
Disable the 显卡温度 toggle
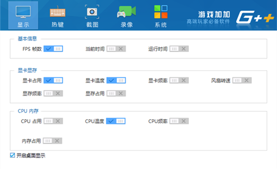pos(116,80)
